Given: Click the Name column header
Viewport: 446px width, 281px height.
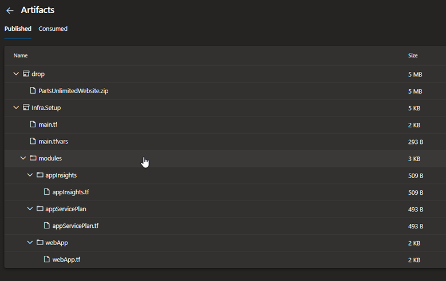Looking at the screenshot, I should (21, 55).
